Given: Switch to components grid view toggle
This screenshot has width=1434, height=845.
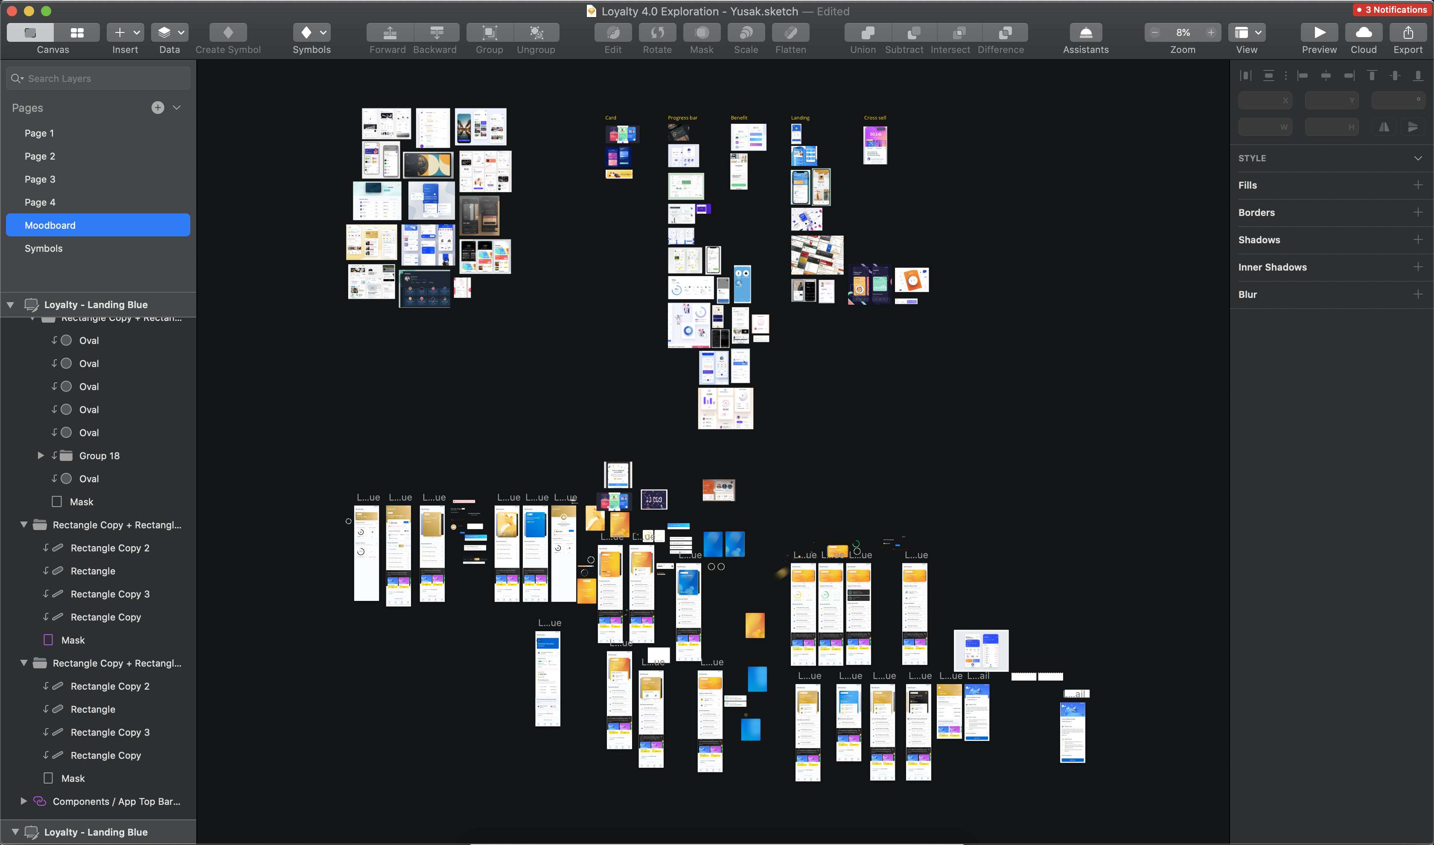Looking at the screenshot, I should (x=77, y=33).
